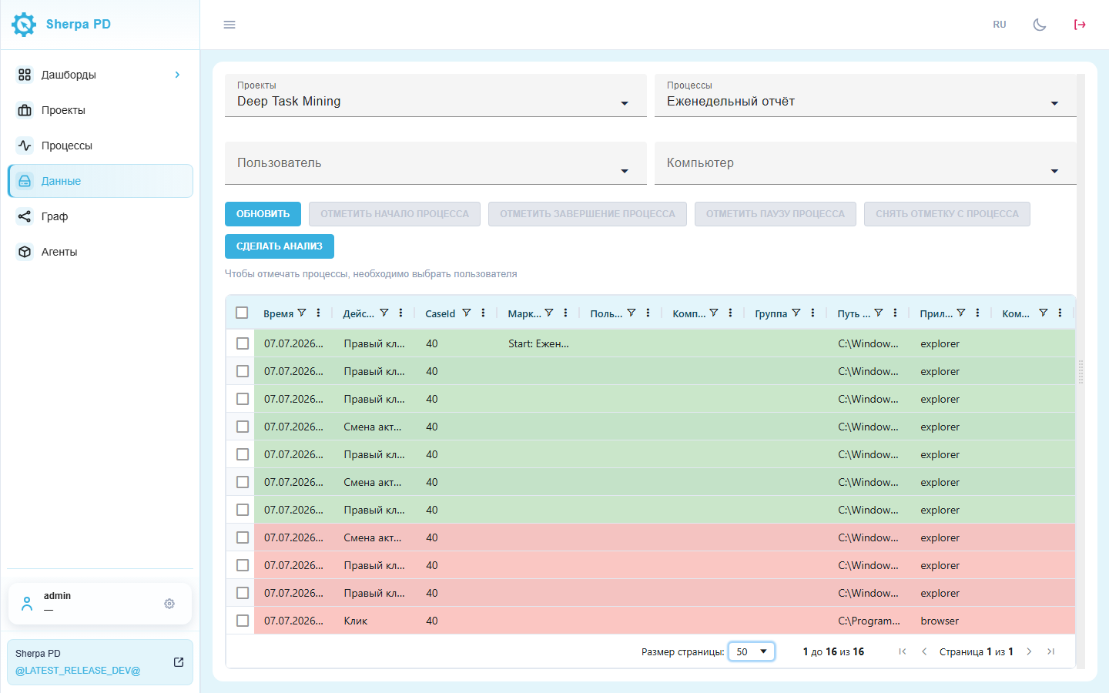Click the СДЕЛАТЬ АНАЛИЗ button
The image size is (1109, 693).
pyautogui.click(x=280, y=246)
